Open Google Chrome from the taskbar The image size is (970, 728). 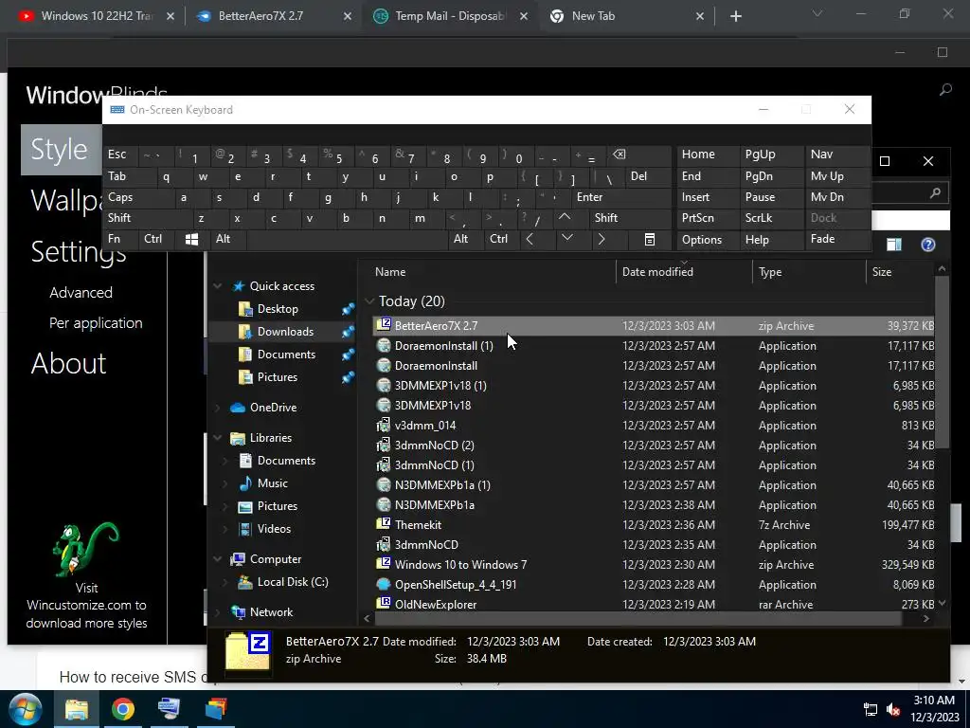tap(123, 709)
